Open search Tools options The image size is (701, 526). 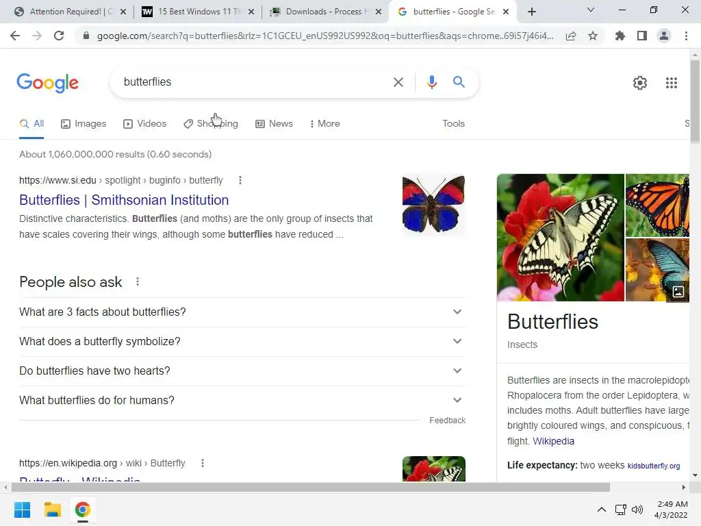[x=453, y=123]
